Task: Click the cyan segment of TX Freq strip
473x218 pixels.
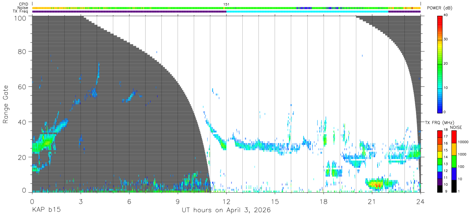Action: point(307,12)
